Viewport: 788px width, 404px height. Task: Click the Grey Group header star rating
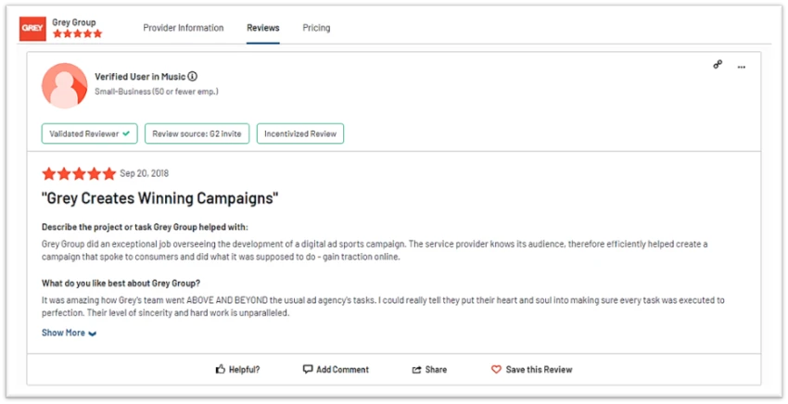[x=77, y=33]
